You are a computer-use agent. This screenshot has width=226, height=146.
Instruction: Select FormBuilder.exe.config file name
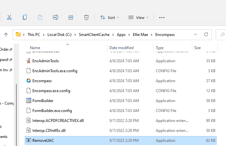point(52,111)
